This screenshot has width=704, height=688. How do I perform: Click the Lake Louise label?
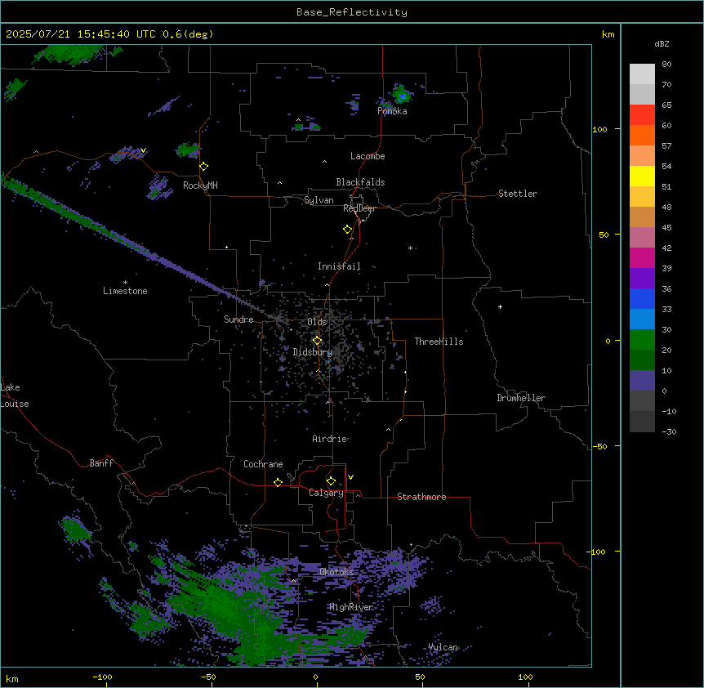coord(14,395)
